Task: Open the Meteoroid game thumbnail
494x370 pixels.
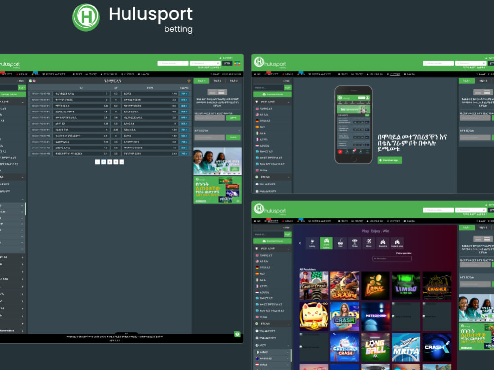Action: coord(375,317)
